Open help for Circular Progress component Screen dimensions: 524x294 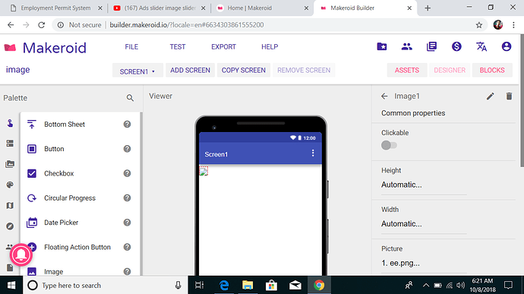(x=127, y=198)
